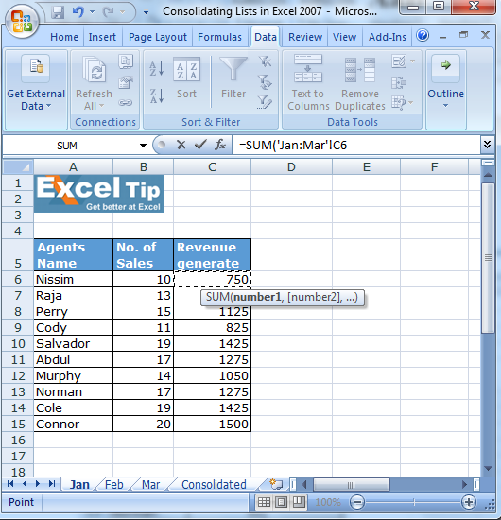Click cell with Salvador
Image resolution: width=501 pixels, height=520 pixels.
73,343
